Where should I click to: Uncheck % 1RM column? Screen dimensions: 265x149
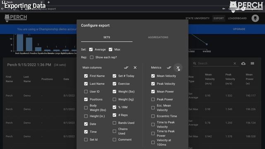pos(114,107)
